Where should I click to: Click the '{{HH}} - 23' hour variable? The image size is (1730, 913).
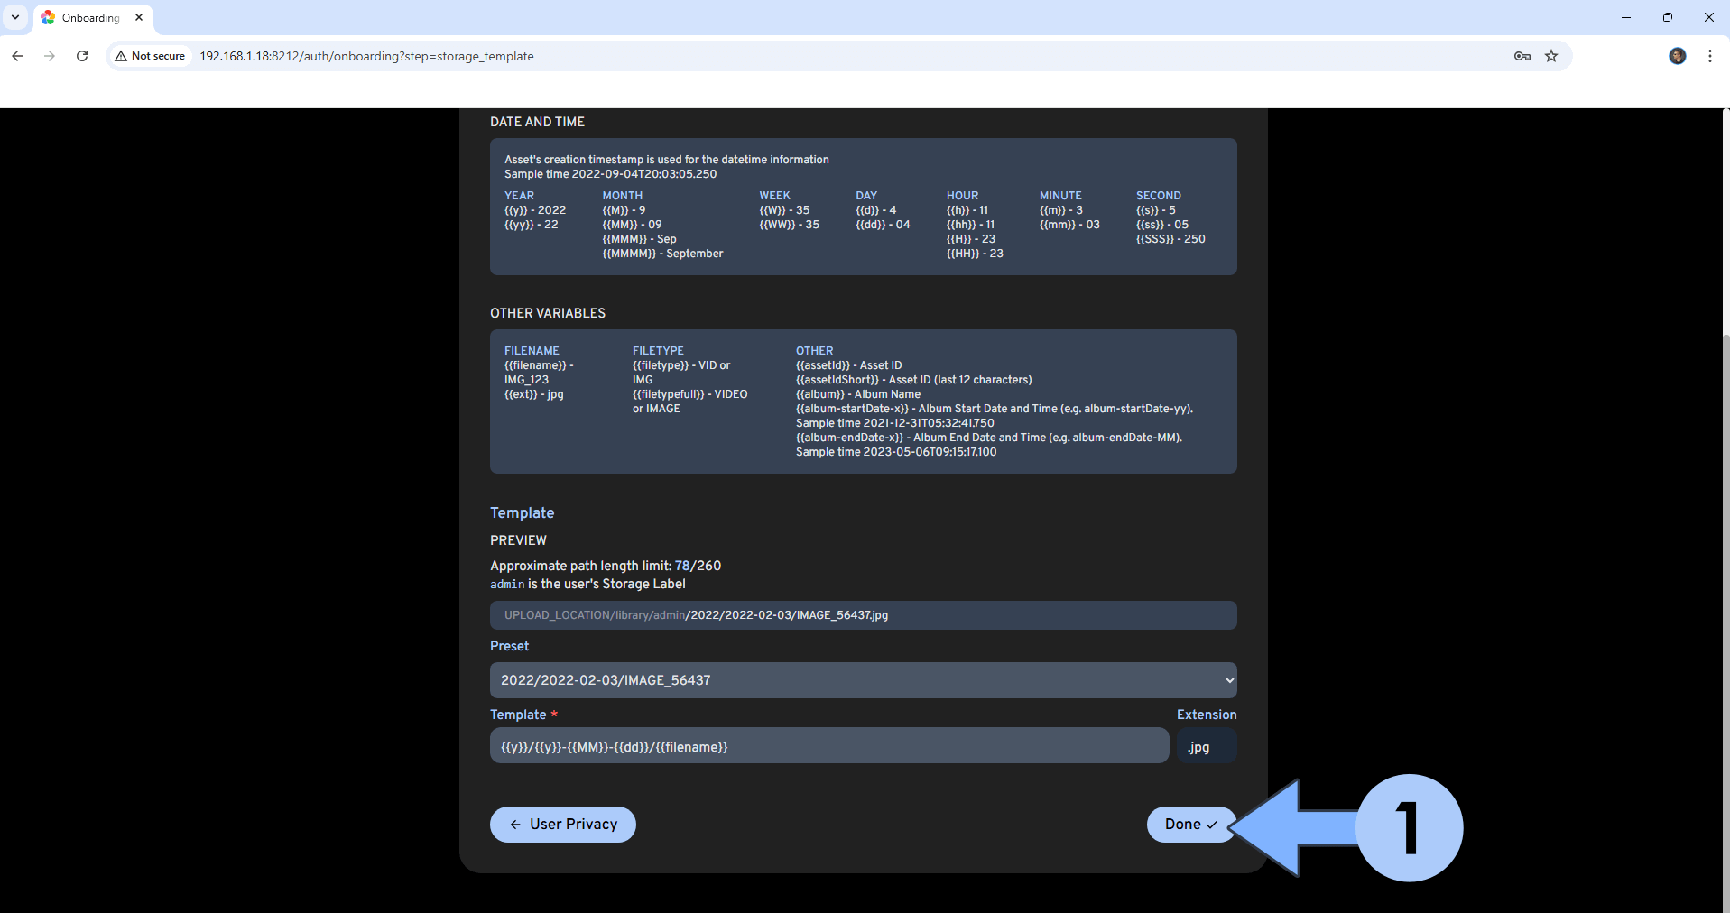[975, 254]
